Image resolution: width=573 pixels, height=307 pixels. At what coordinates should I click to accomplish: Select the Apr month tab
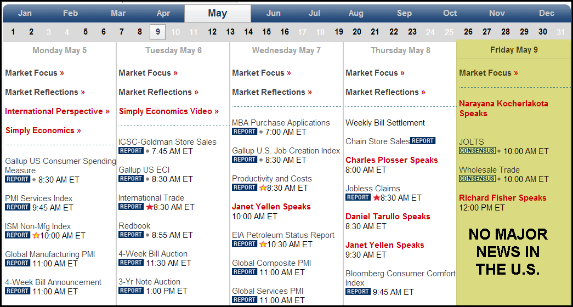pyautogui.click(x=163, y=14)
